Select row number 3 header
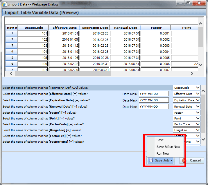The width and height of the screenshot is (208, 185). [x=12, y=46]
